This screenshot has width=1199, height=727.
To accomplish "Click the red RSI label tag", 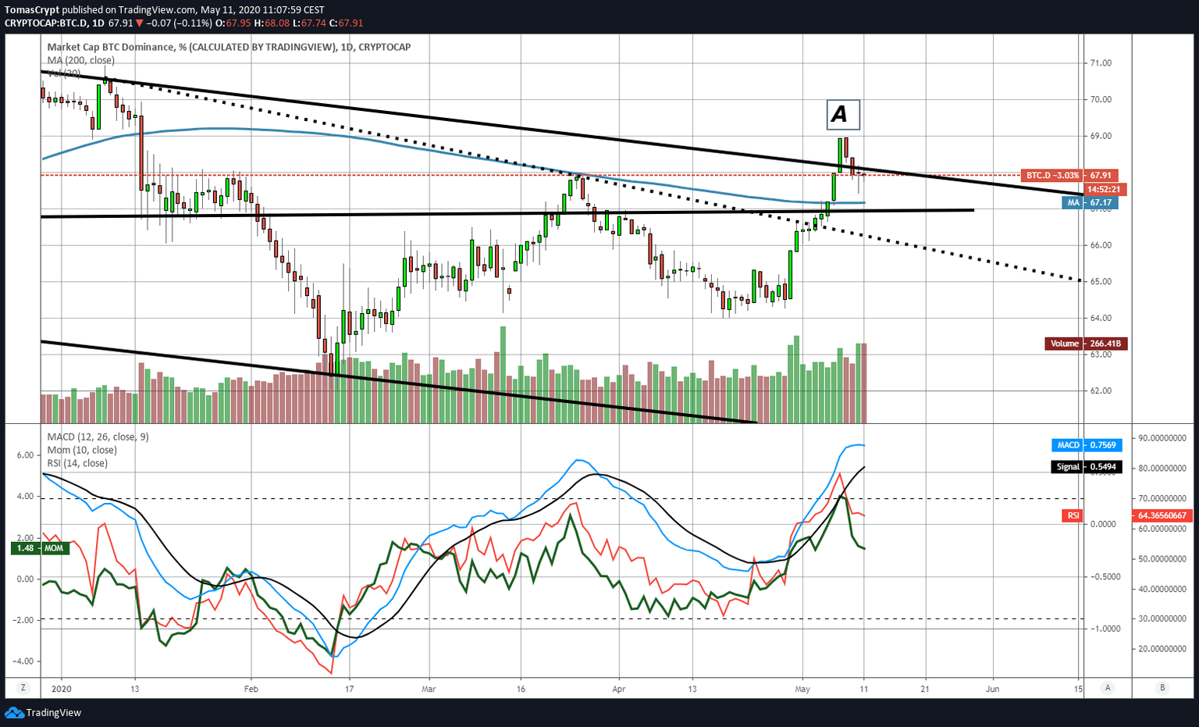I will point(1073,515).
